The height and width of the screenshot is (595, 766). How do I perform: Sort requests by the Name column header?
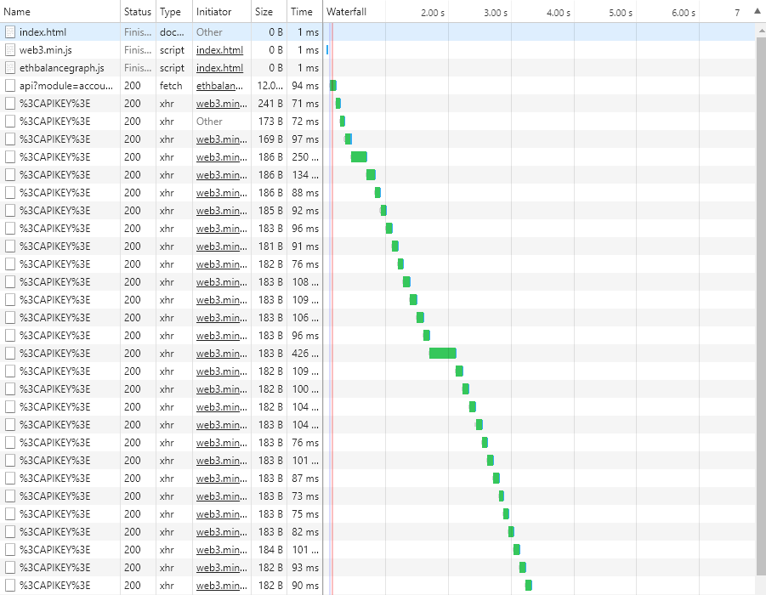click(x=60, y=12)
